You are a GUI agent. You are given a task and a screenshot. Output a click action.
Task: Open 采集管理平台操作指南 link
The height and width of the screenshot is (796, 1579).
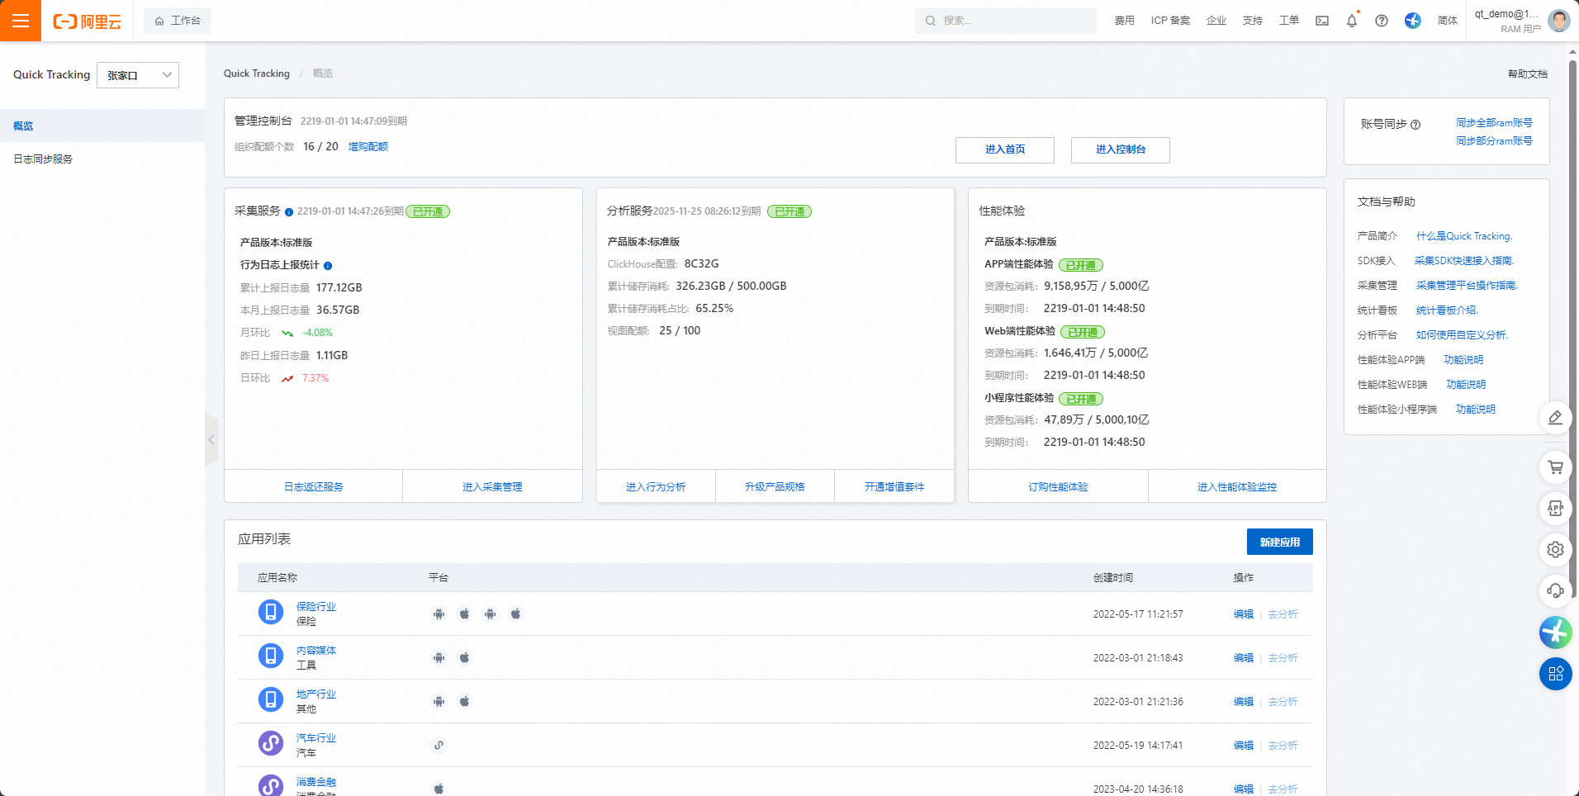pos(1468,286)
